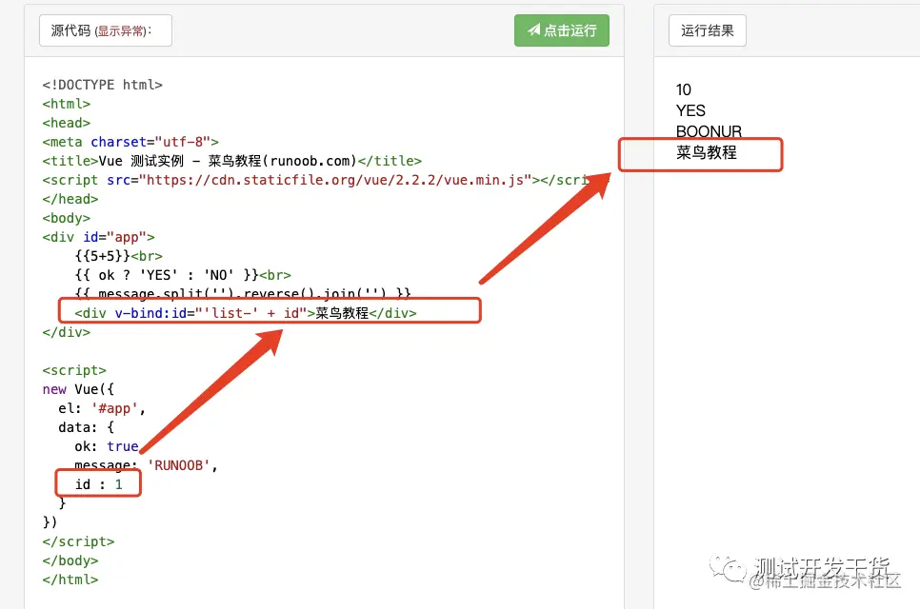Click the BOONUR output in the result pane
Image resolution: width=920 pixels, height=609 pixels.
pyautogui.click(x=709, y=131)
